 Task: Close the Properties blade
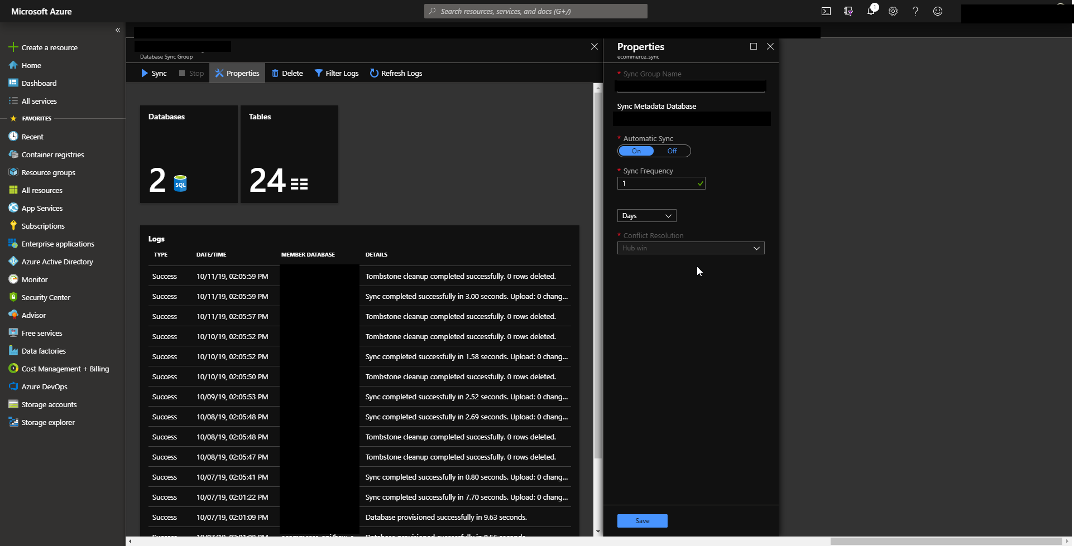[x=770, y=46]
